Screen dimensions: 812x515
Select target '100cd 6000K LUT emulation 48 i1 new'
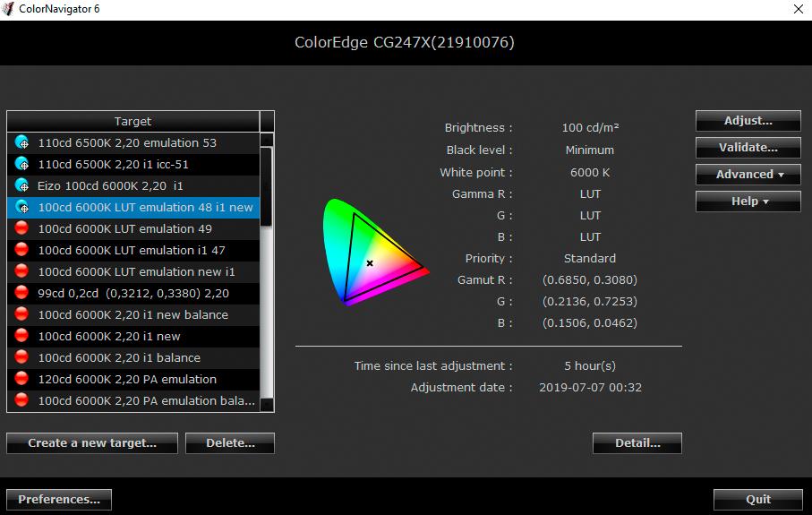(133, 208)
